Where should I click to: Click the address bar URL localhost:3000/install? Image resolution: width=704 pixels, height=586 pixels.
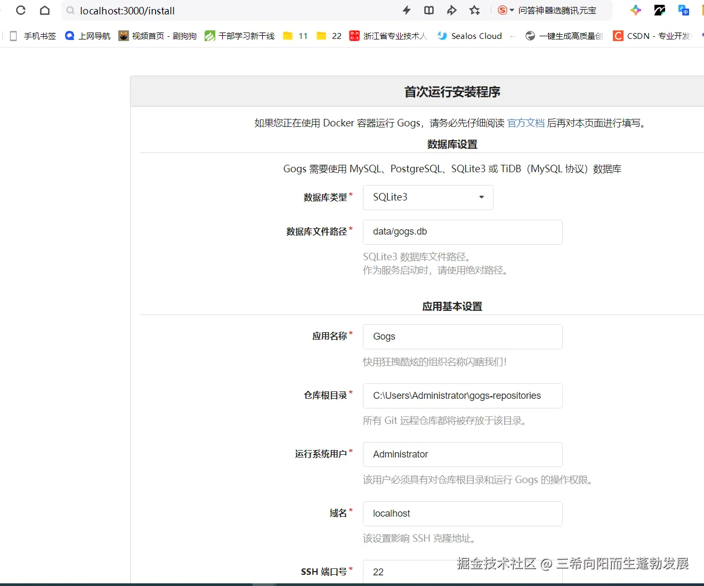[127, 11]
